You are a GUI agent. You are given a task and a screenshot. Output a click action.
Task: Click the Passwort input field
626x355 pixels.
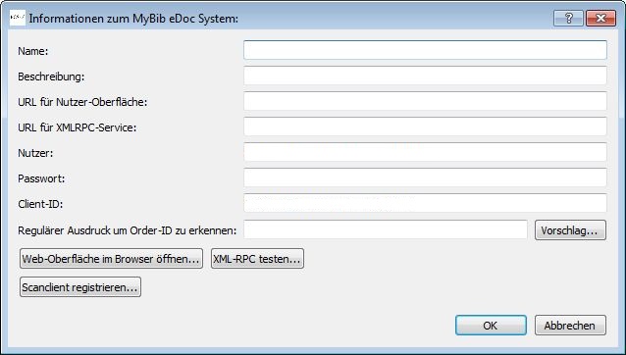pos(425,177)
